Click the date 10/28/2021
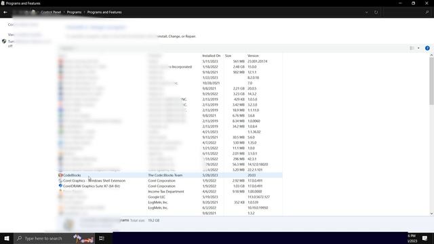 point(211,83)
